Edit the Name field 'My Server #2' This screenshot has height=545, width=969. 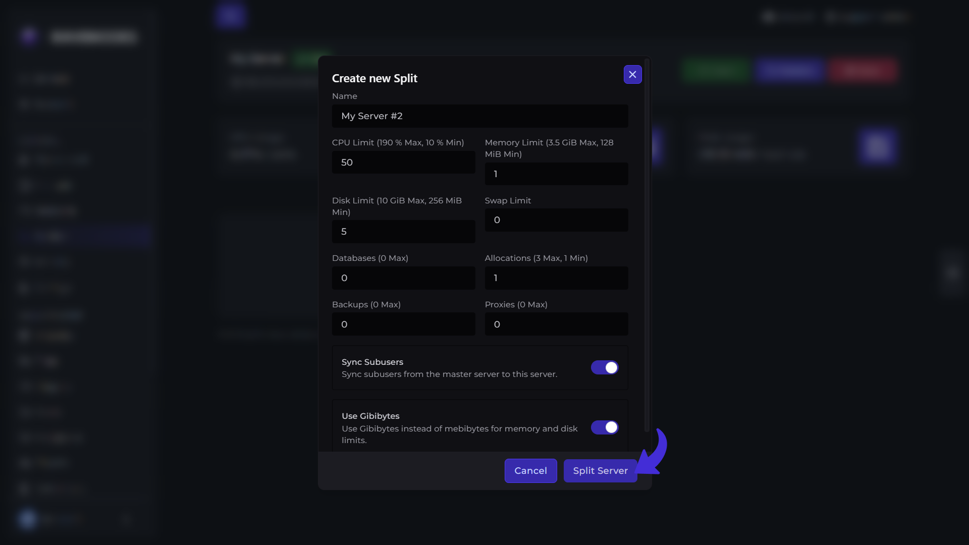click(480, 116)
